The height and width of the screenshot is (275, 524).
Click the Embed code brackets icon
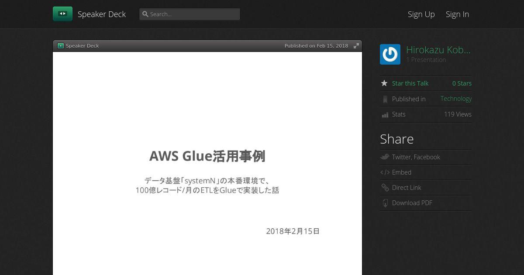pyautogui.click(x=385, y=172)
